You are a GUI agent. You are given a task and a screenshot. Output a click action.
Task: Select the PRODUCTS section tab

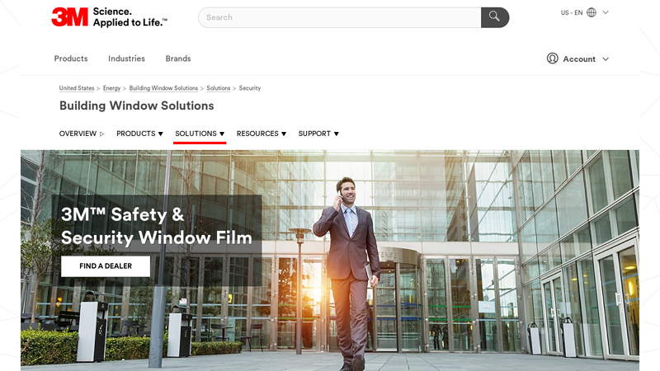point(135,134)
